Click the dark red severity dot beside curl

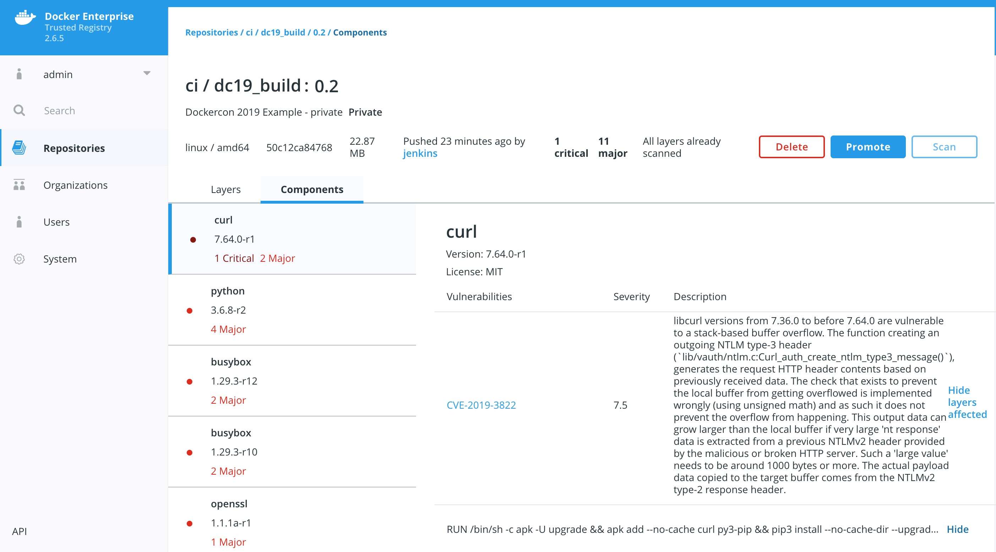pos(193,240)
